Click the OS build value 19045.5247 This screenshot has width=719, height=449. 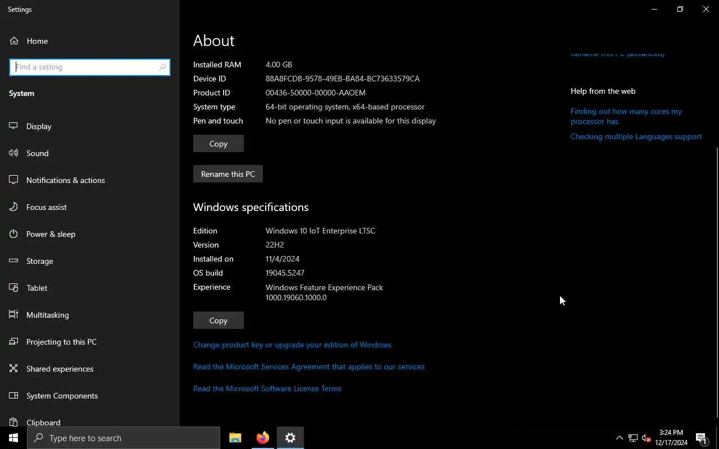coord(285,273)
